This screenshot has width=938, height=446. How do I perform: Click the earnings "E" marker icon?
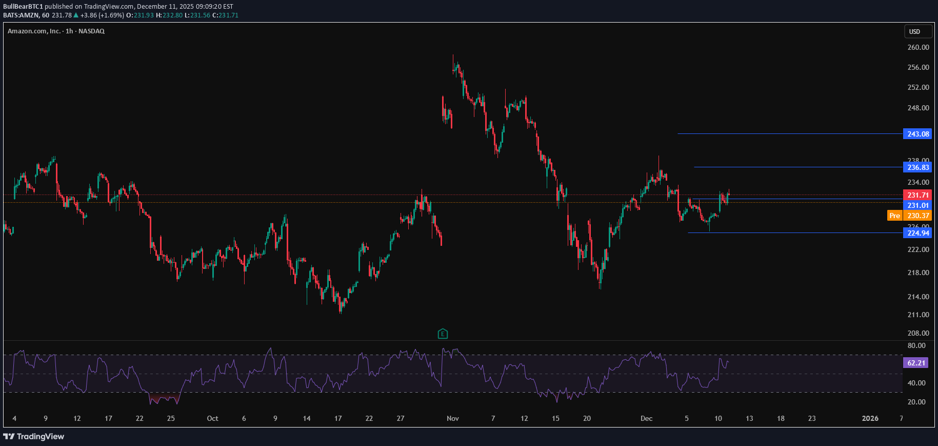(x=443, y=334)
